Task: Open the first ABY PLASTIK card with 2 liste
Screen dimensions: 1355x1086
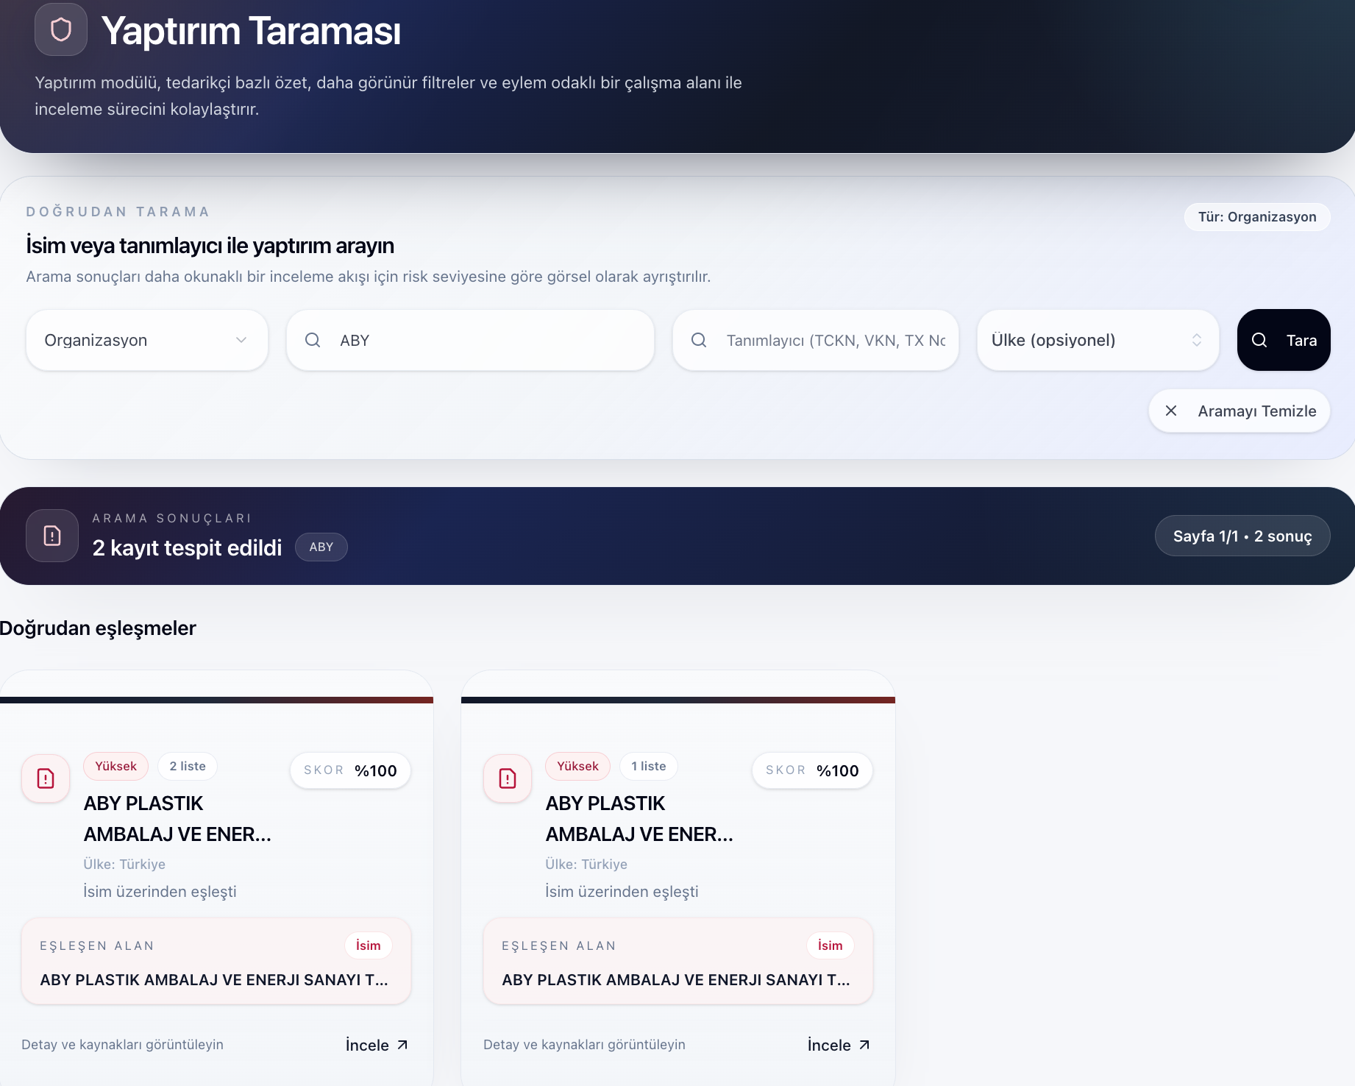Action: [x=177, y=818]
